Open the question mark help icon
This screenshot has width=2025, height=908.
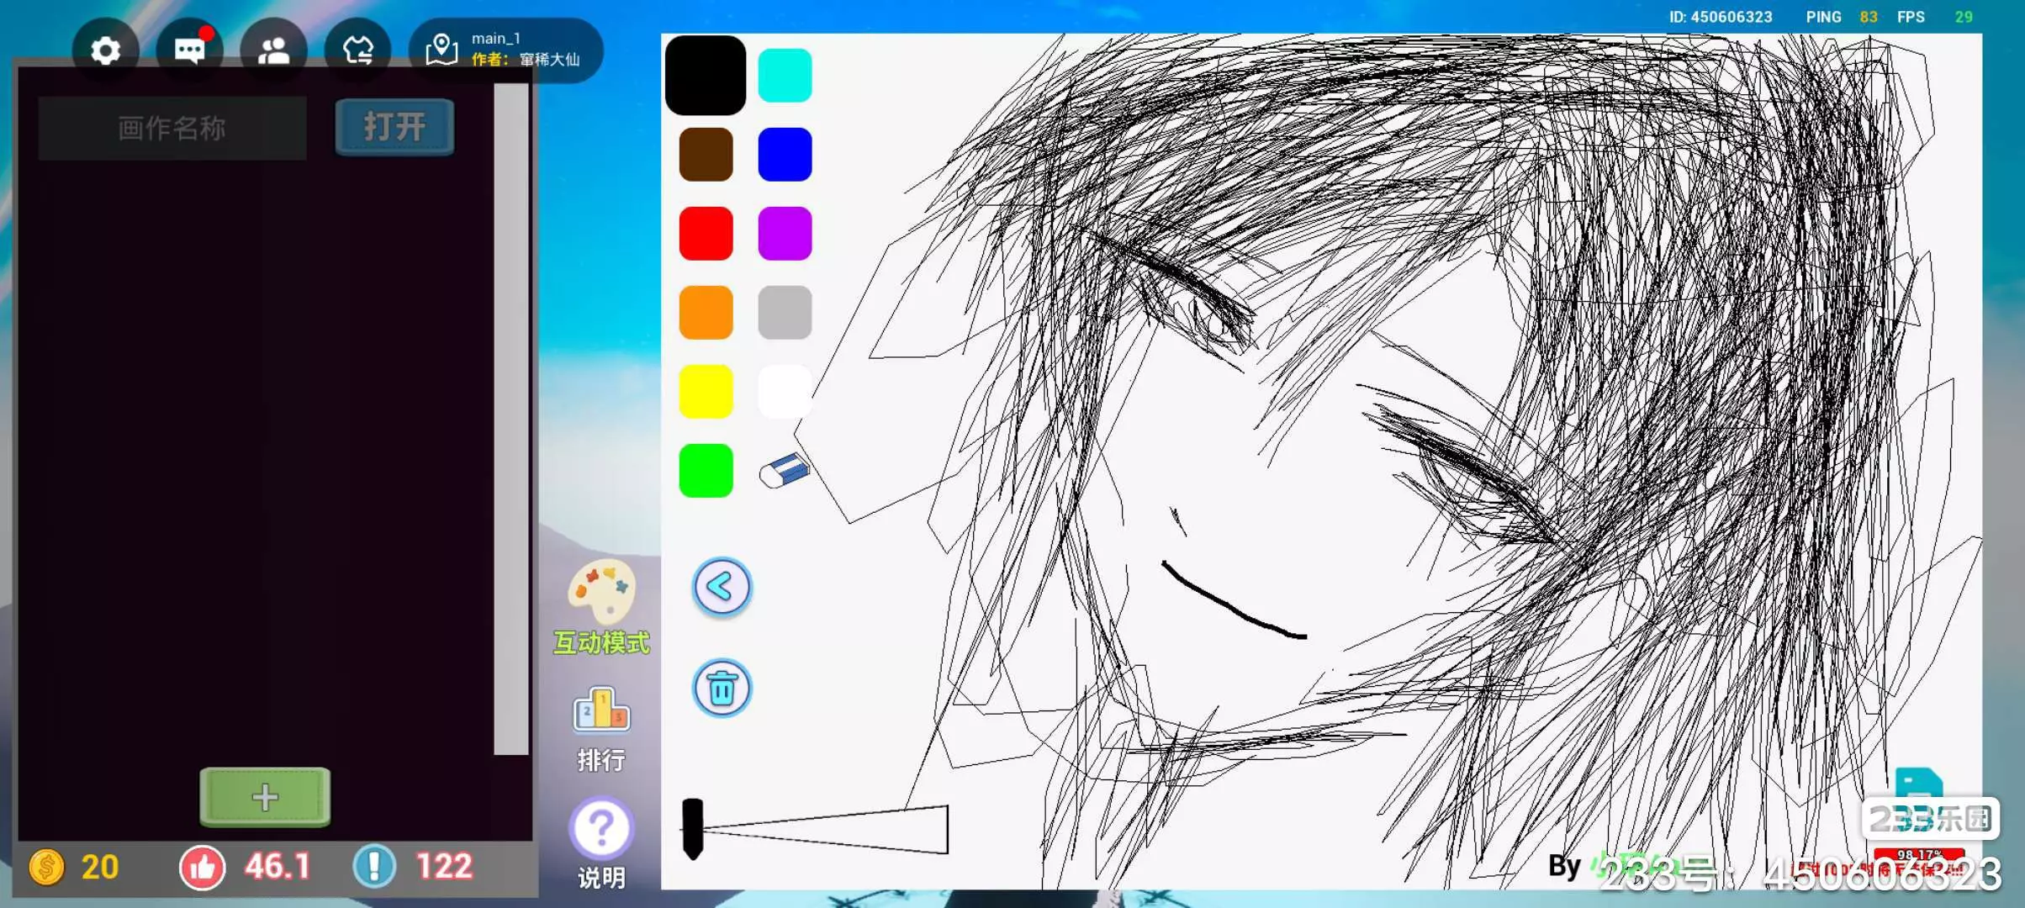601,829
